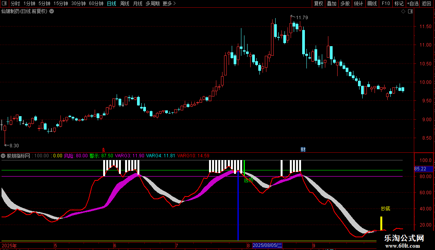Click the green 逃顶 signal marker

tap(248, 180)
